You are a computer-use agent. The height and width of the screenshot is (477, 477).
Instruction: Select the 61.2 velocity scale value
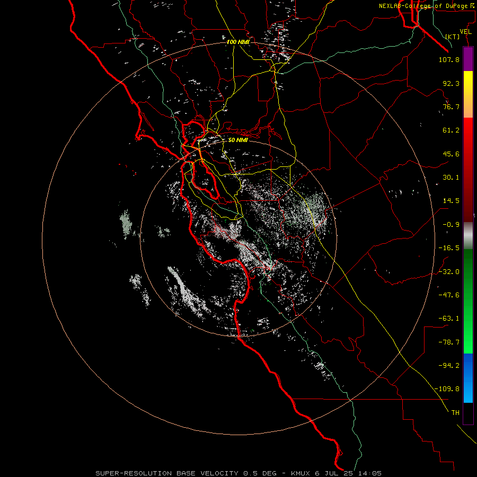click(451, 130)
